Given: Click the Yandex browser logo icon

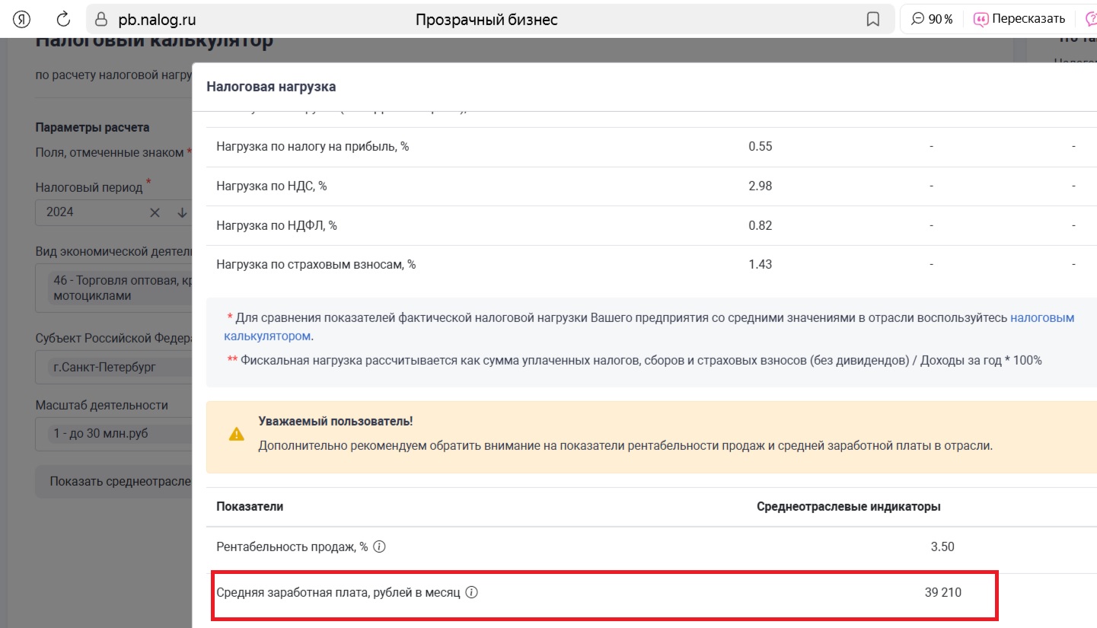Looking at the screenshot, I should click(x=21, y=19).
